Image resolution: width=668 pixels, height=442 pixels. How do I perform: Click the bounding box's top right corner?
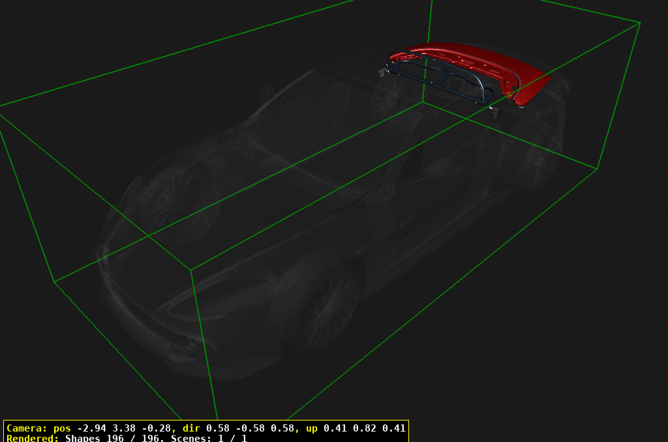[640, 23]
